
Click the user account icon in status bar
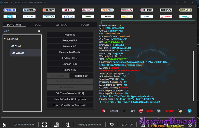coord(68,124)
